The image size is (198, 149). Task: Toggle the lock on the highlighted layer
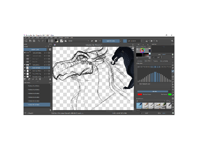pos(45,68)
